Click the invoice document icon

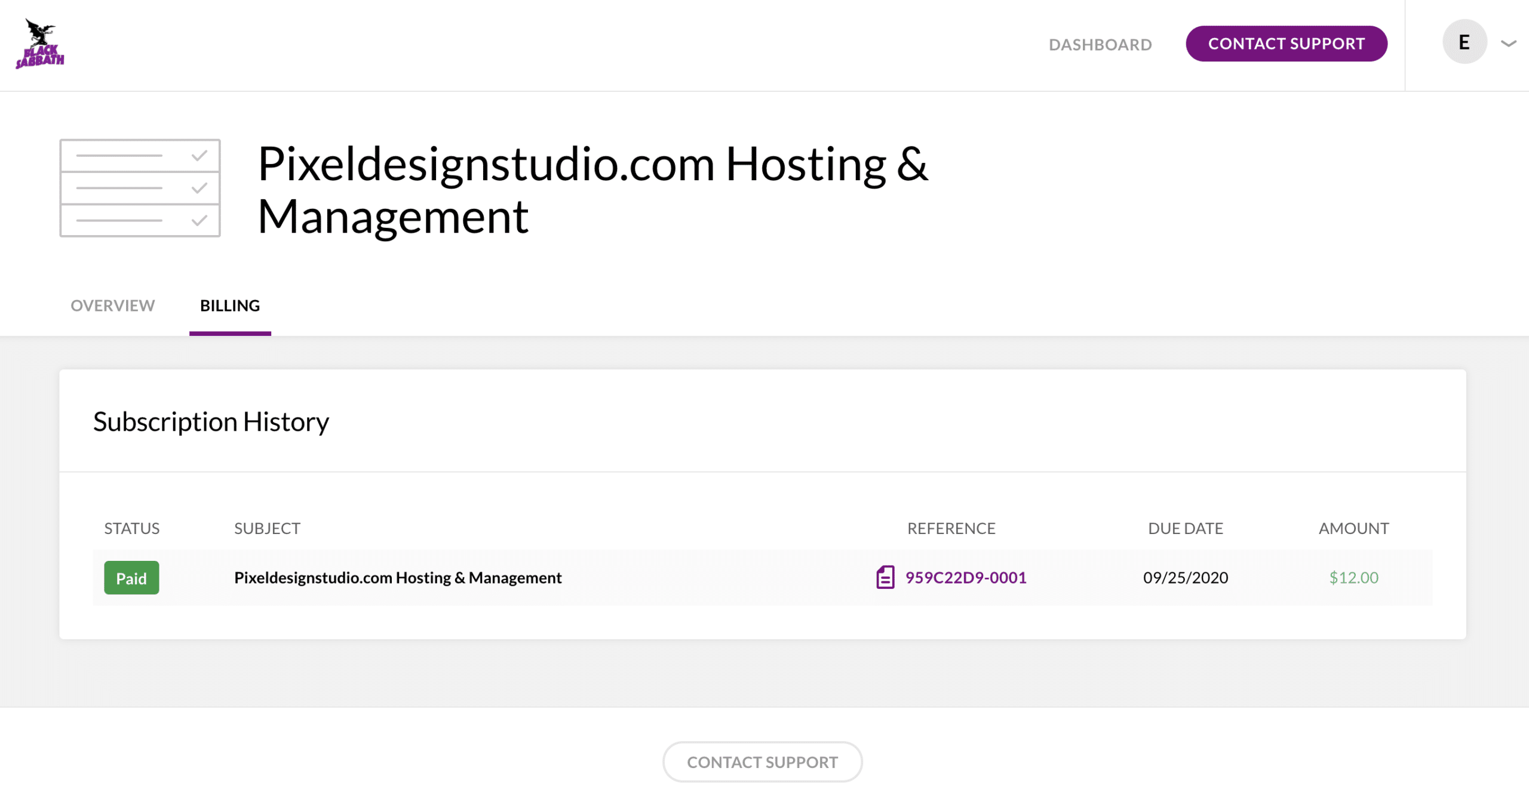tap(885, 577)
